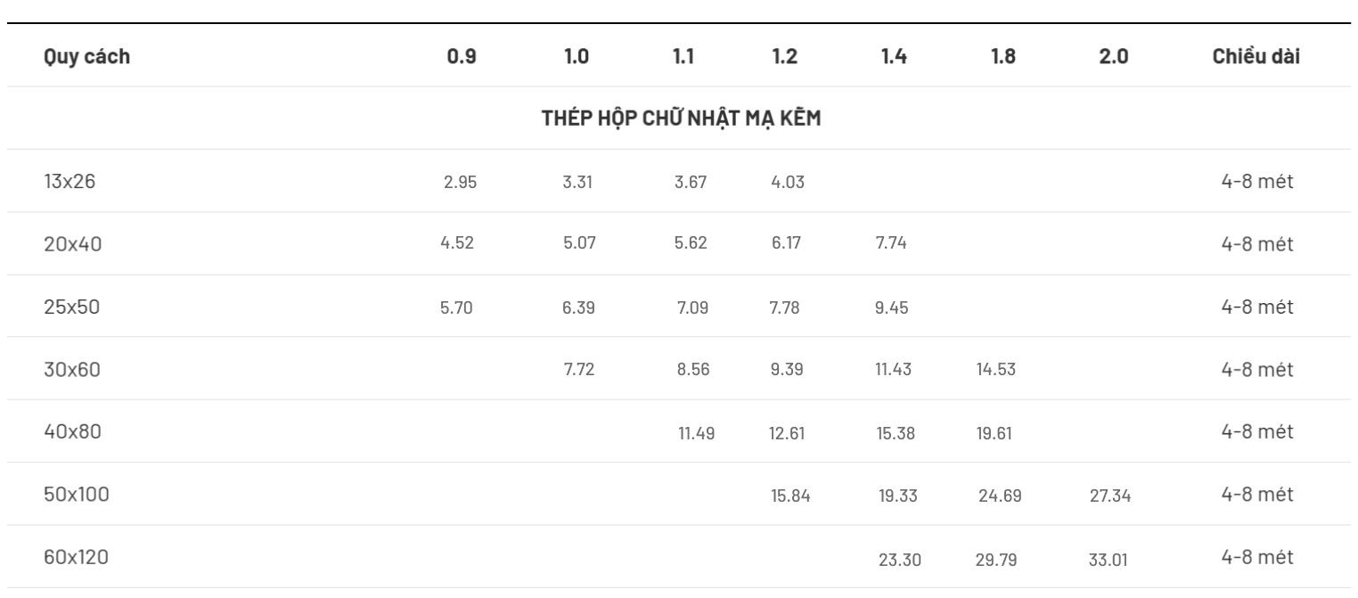
Task: Click the 7.74 weight value
Action: coord(891,245)
